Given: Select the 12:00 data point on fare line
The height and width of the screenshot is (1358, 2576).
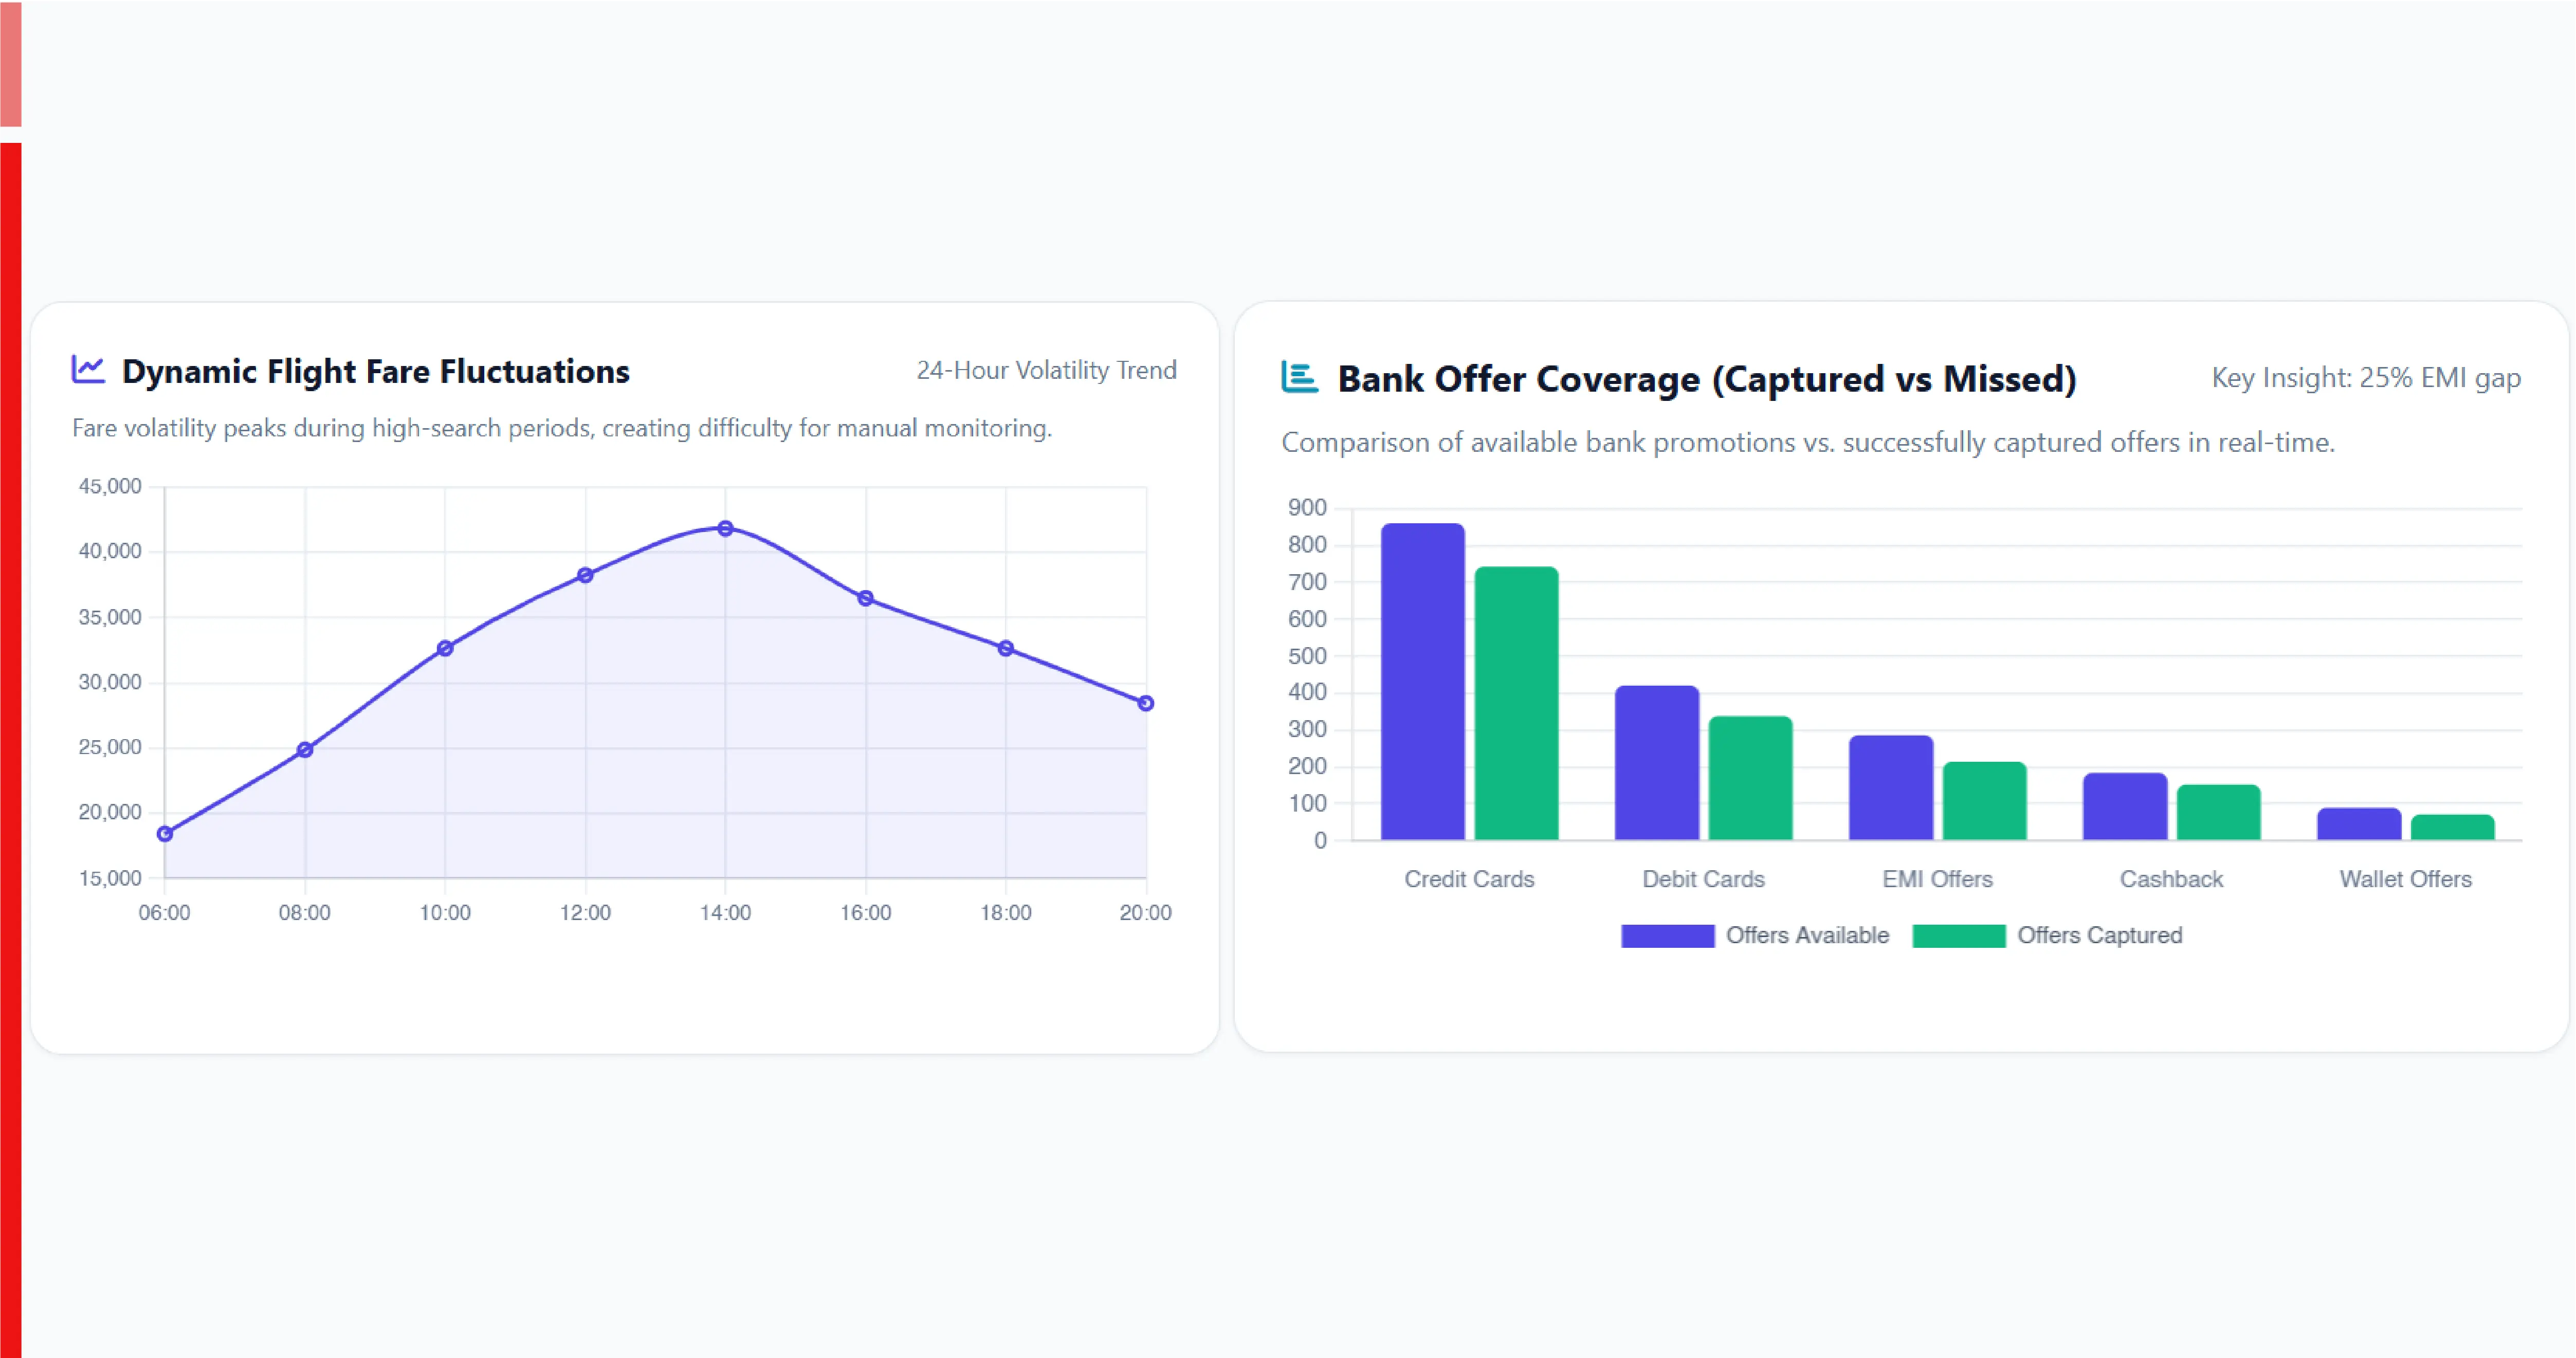Looking at the screenshot, I should pos(585,575).
